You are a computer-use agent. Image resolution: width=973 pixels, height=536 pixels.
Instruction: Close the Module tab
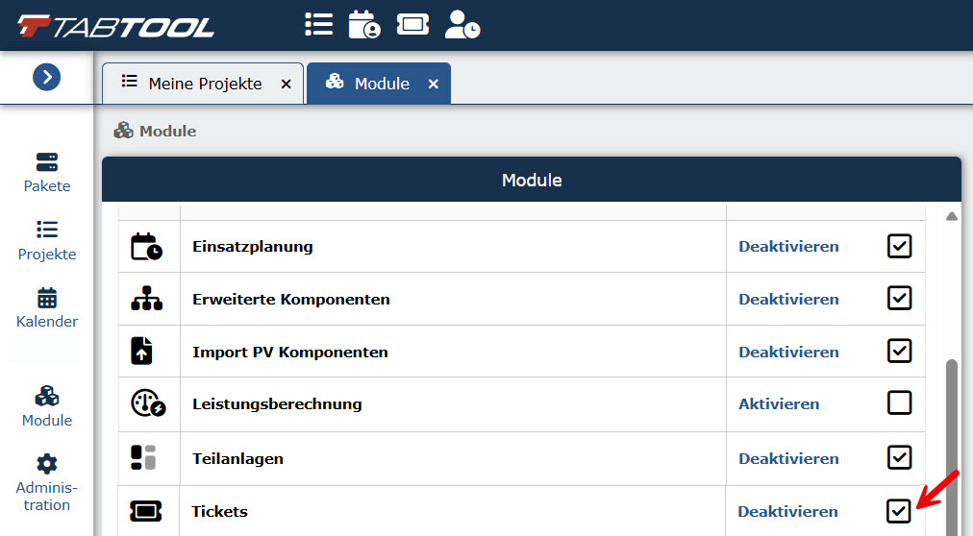[x=433, y=84]
